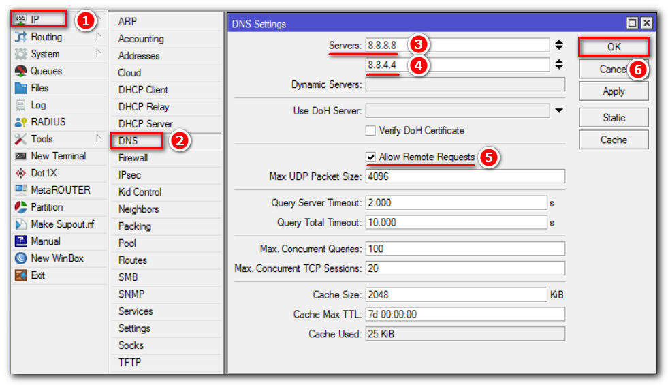Enable Verify DoH Certificate checkbox

pos(371,130)
